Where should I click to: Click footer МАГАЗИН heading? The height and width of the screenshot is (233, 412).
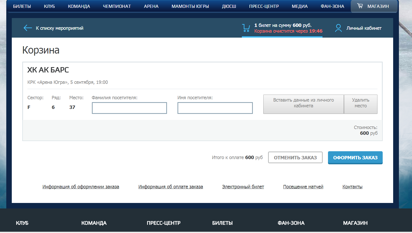coord(355,223)
